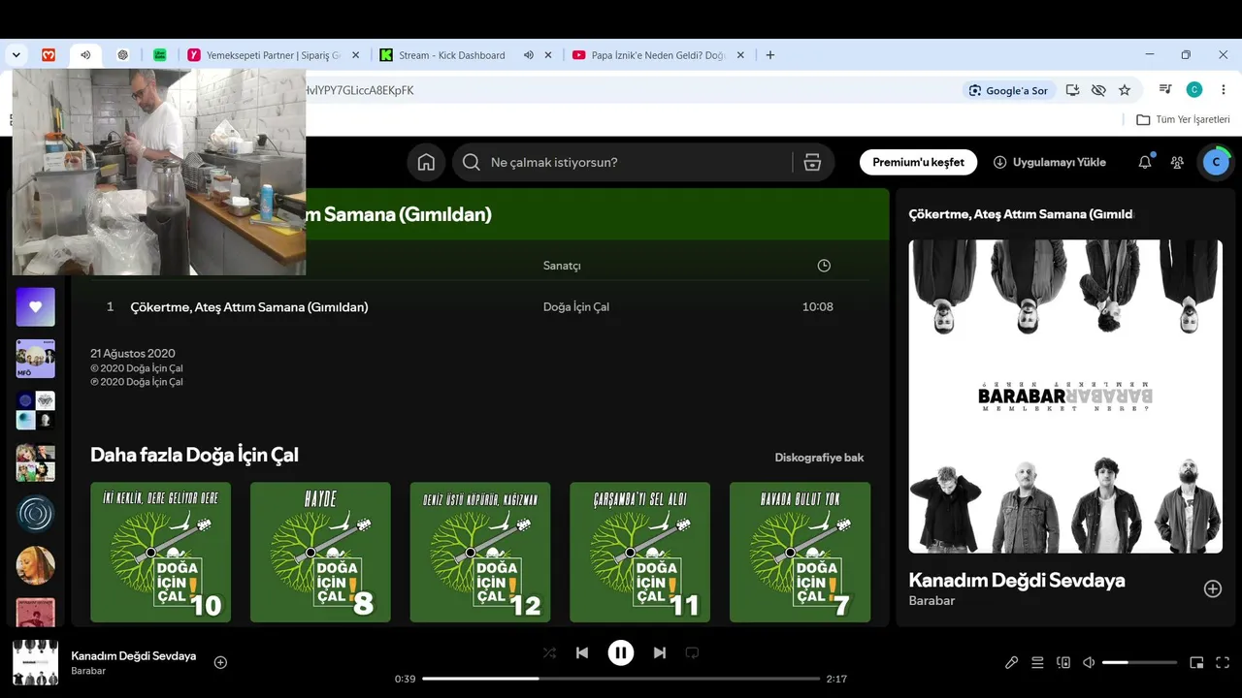The width and height of the screenshot is (1242, 698).
Task: Go to Spotify Home via house icon
Action: pos(426,162)
